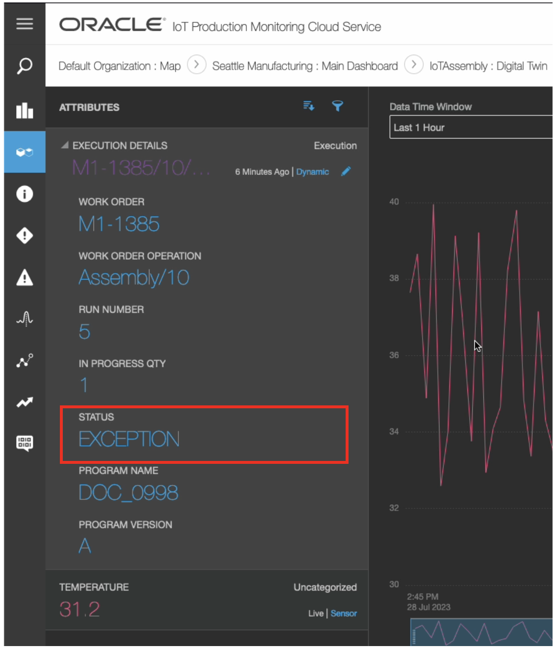The height and width of the screenshot is (649, 553).
Task: Open the anomalies waveform sidebar icon
Action: click(24, 319)
